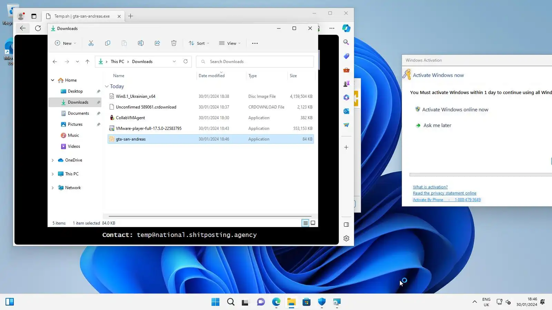Click the Share icon in Explorer toolbar
Viewport: 552px width, 310px height.
coord(157,43)
